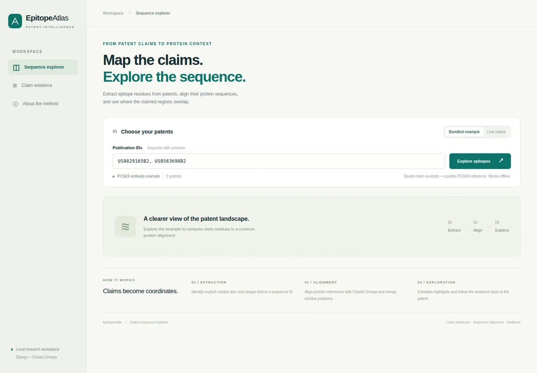Click the footer 'Patent sequence explorer' text
This screenshot has width=537, height=373.
click(149, 322)
